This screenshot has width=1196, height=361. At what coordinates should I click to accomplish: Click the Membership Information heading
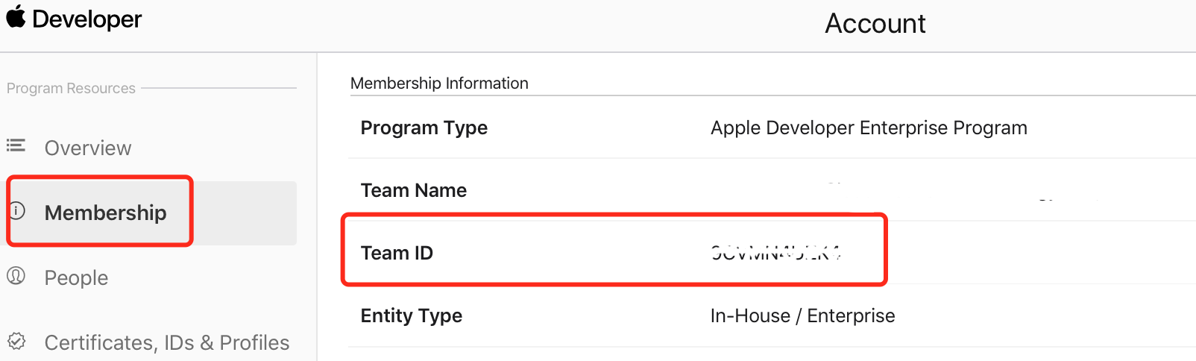[x=439, y=83]
